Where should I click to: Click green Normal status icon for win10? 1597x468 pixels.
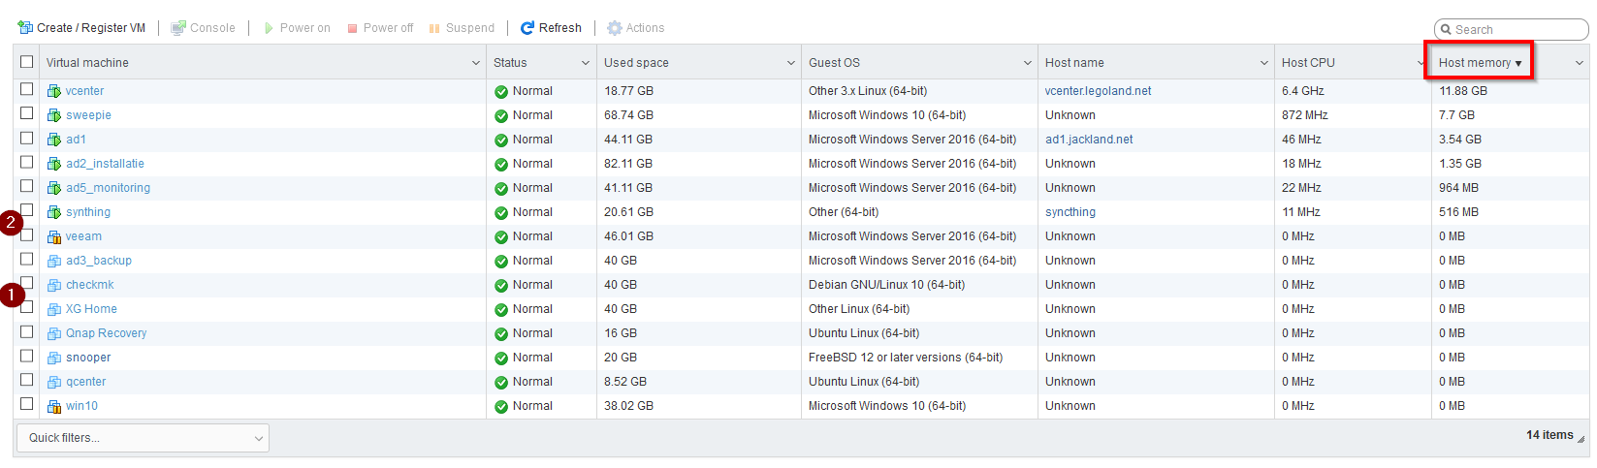pyautogui.click(x=501, y=407)
